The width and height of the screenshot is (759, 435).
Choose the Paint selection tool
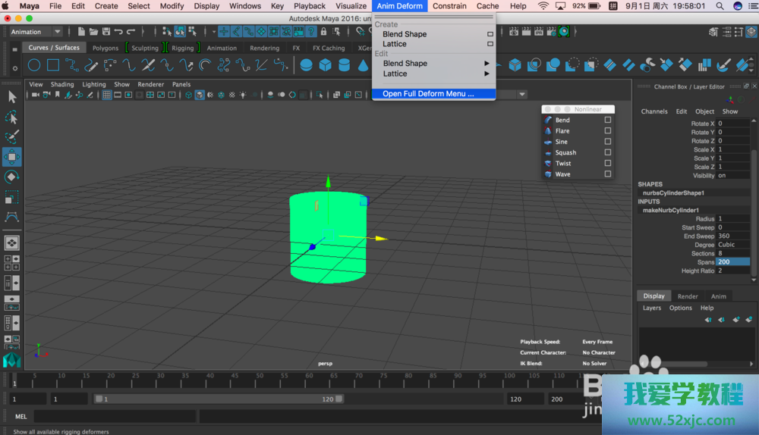tap(12, 137)
